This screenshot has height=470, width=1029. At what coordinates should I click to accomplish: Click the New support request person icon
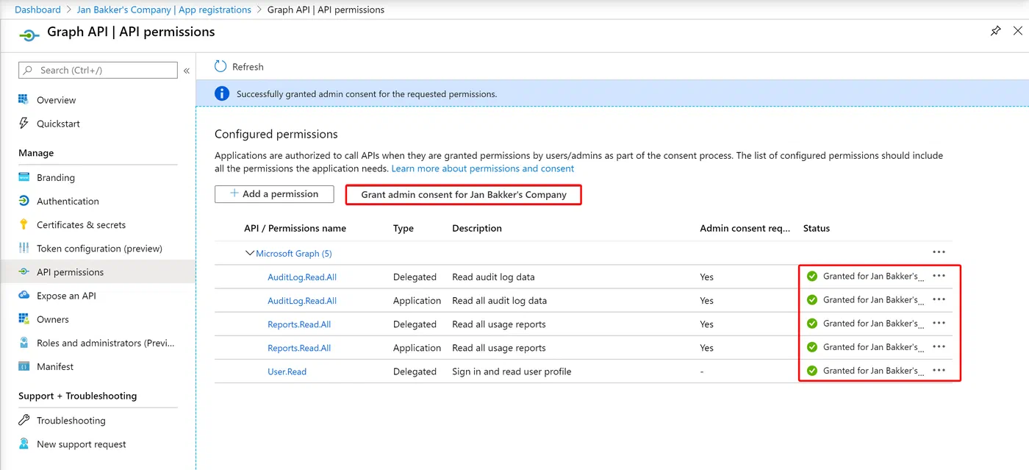click(24, 444)
